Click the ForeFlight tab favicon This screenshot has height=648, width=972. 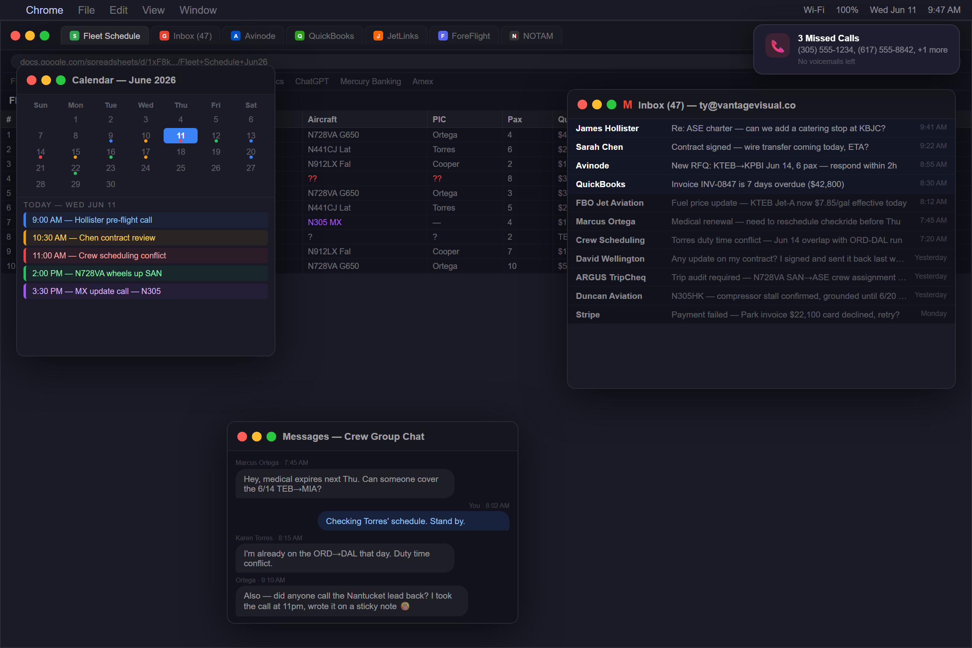click(443, 36)
